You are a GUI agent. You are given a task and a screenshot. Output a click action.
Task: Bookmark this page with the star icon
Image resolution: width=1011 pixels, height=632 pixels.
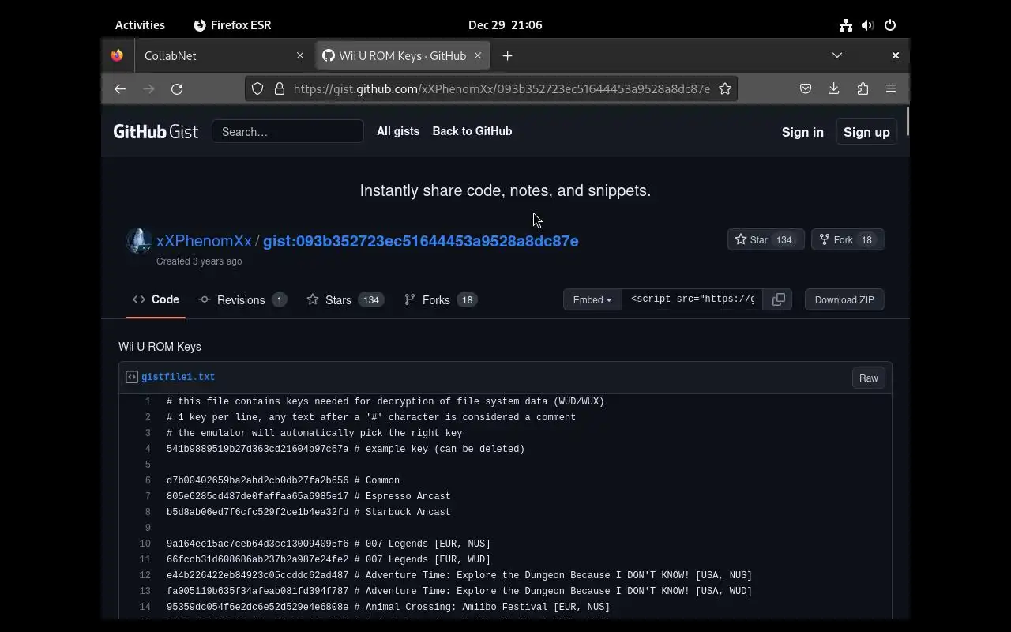click(725, 89)
